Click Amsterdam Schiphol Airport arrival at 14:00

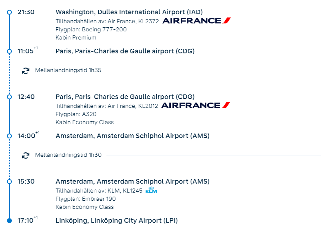132,136
